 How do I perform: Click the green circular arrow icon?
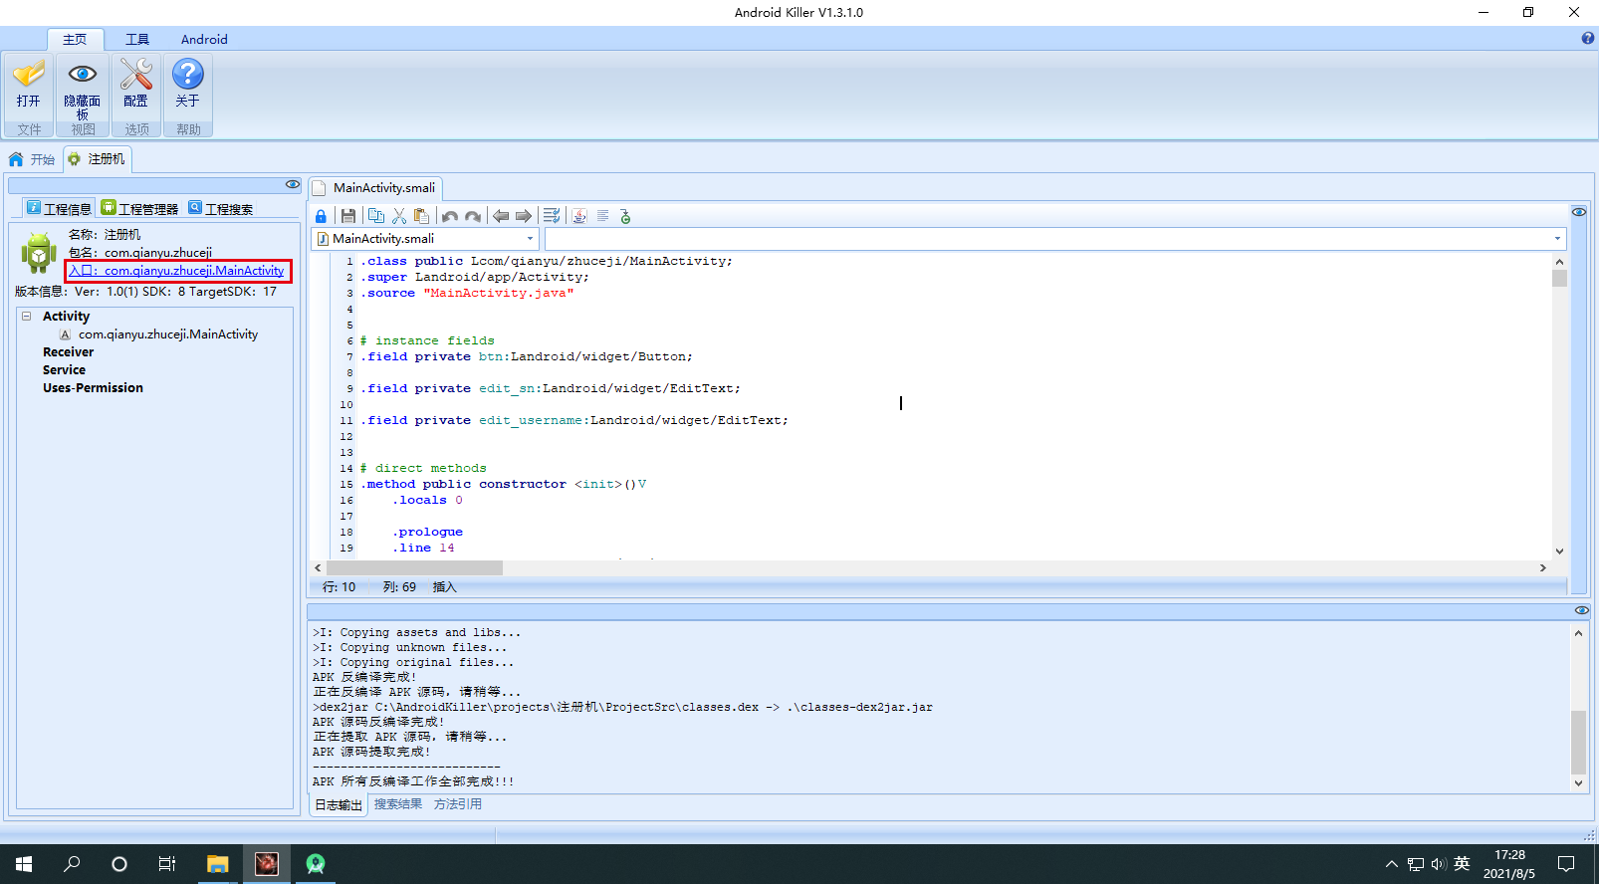pos(625,216)
